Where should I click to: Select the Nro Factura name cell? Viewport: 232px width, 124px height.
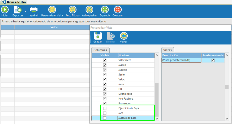coord(136,99)
